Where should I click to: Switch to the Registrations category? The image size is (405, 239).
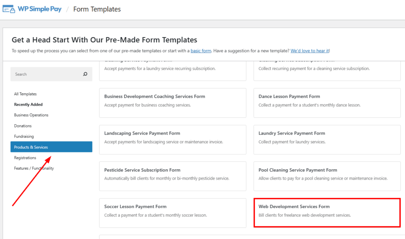25,158
